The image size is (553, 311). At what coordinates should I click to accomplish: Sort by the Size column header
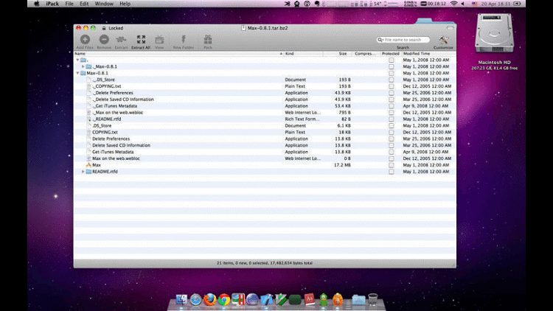pos(338,54)
